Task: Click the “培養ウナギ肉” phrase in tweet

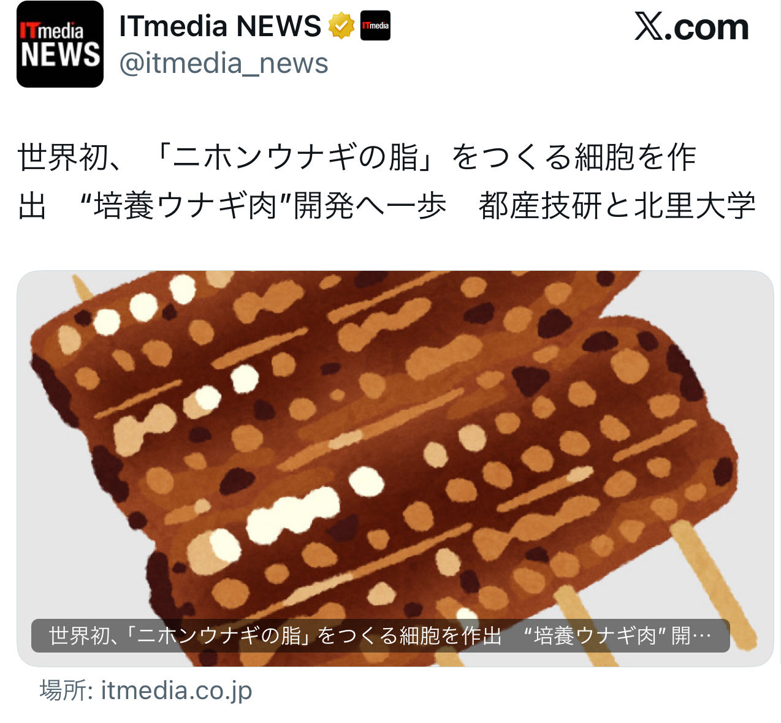Action: coord(186,206)
